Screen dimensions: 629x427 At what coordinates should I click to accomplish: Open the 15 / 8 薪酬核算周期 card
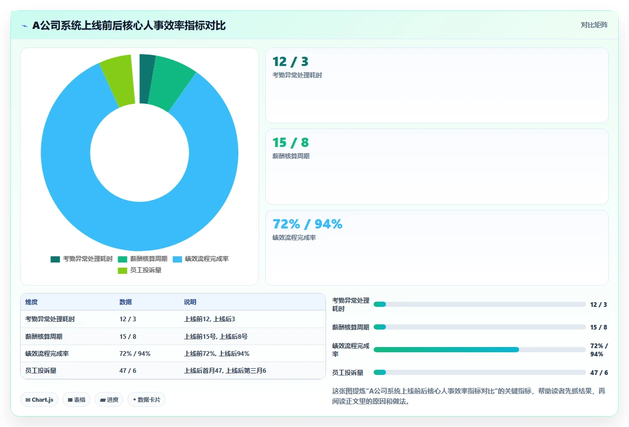tap(437, 167)
